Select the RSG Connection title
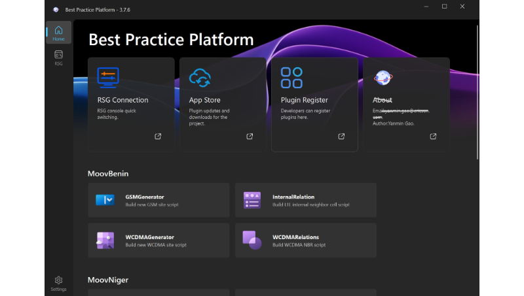 coord(122,100)
